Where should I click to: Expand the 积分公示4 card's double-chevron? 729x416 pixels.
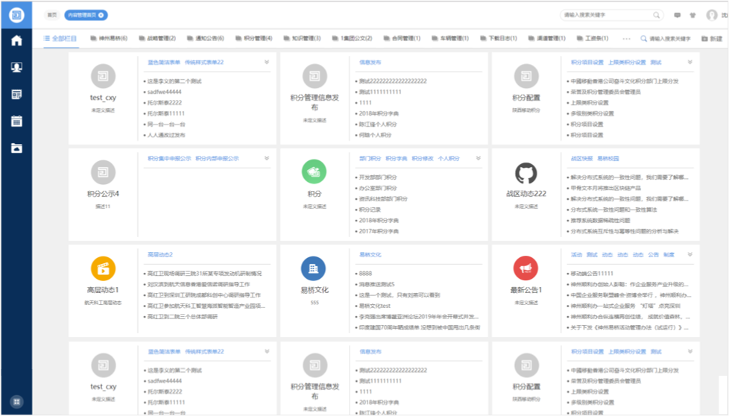coord(266,158)
